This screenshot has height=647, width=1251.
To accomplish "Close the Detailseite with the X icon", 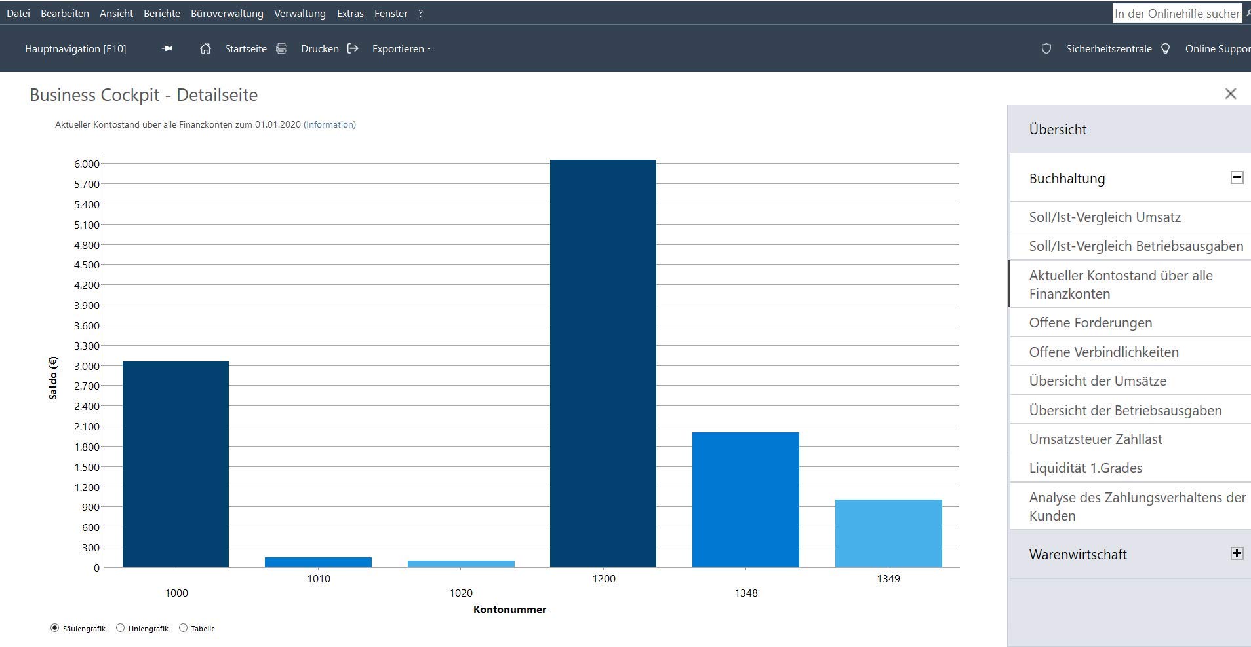I will tap(1231, 94).
